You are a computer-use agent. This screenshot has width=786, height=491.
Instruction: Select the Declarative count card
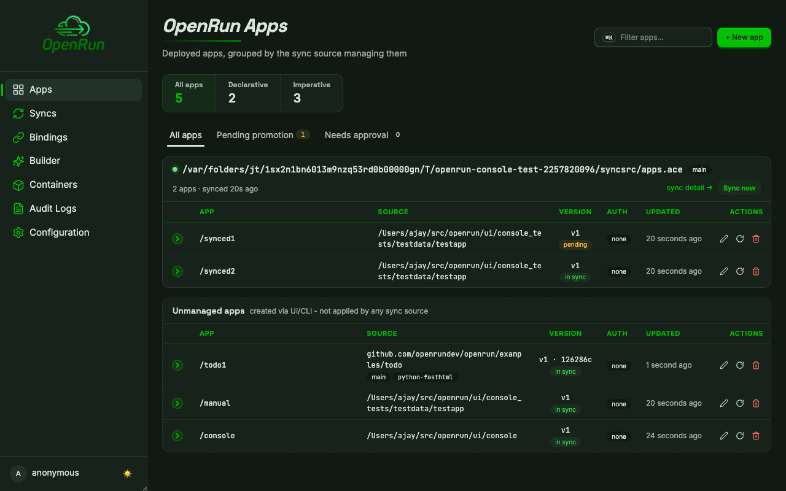[248, 93]
